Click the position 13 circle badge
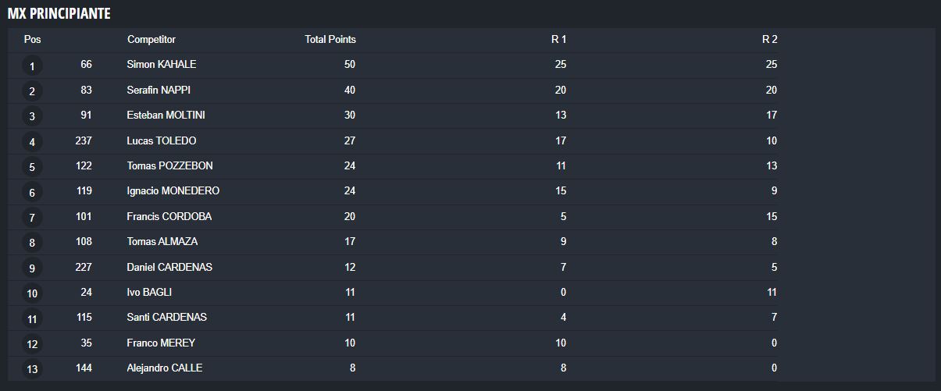This screenshot has width=941, height=391. 32,369
